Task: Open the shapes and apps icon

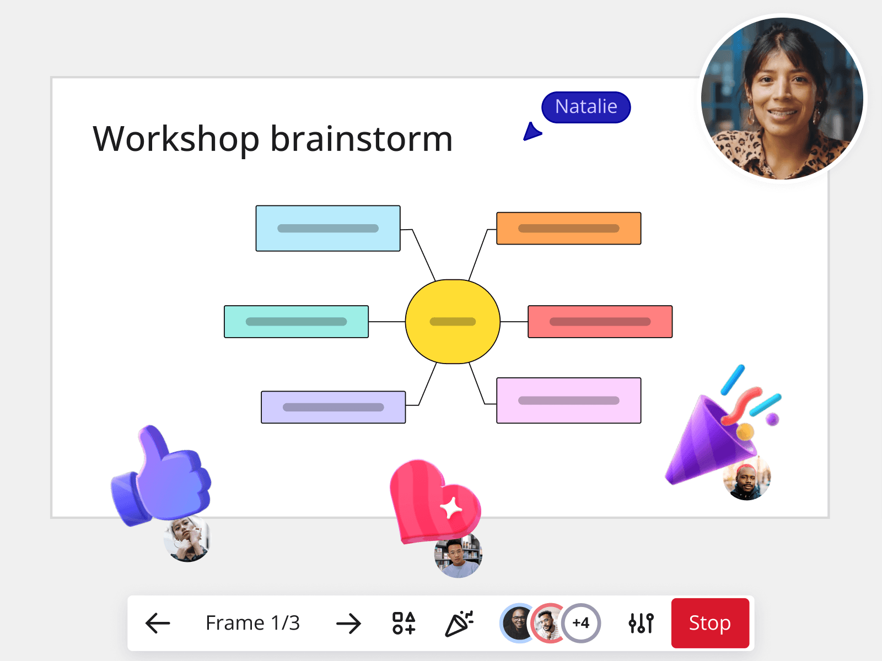Action: point(404,623)
